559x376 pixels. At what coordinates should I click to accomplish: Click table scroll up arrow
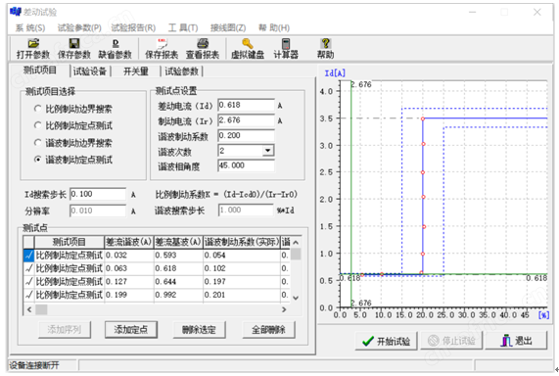(x=296, y=242)
